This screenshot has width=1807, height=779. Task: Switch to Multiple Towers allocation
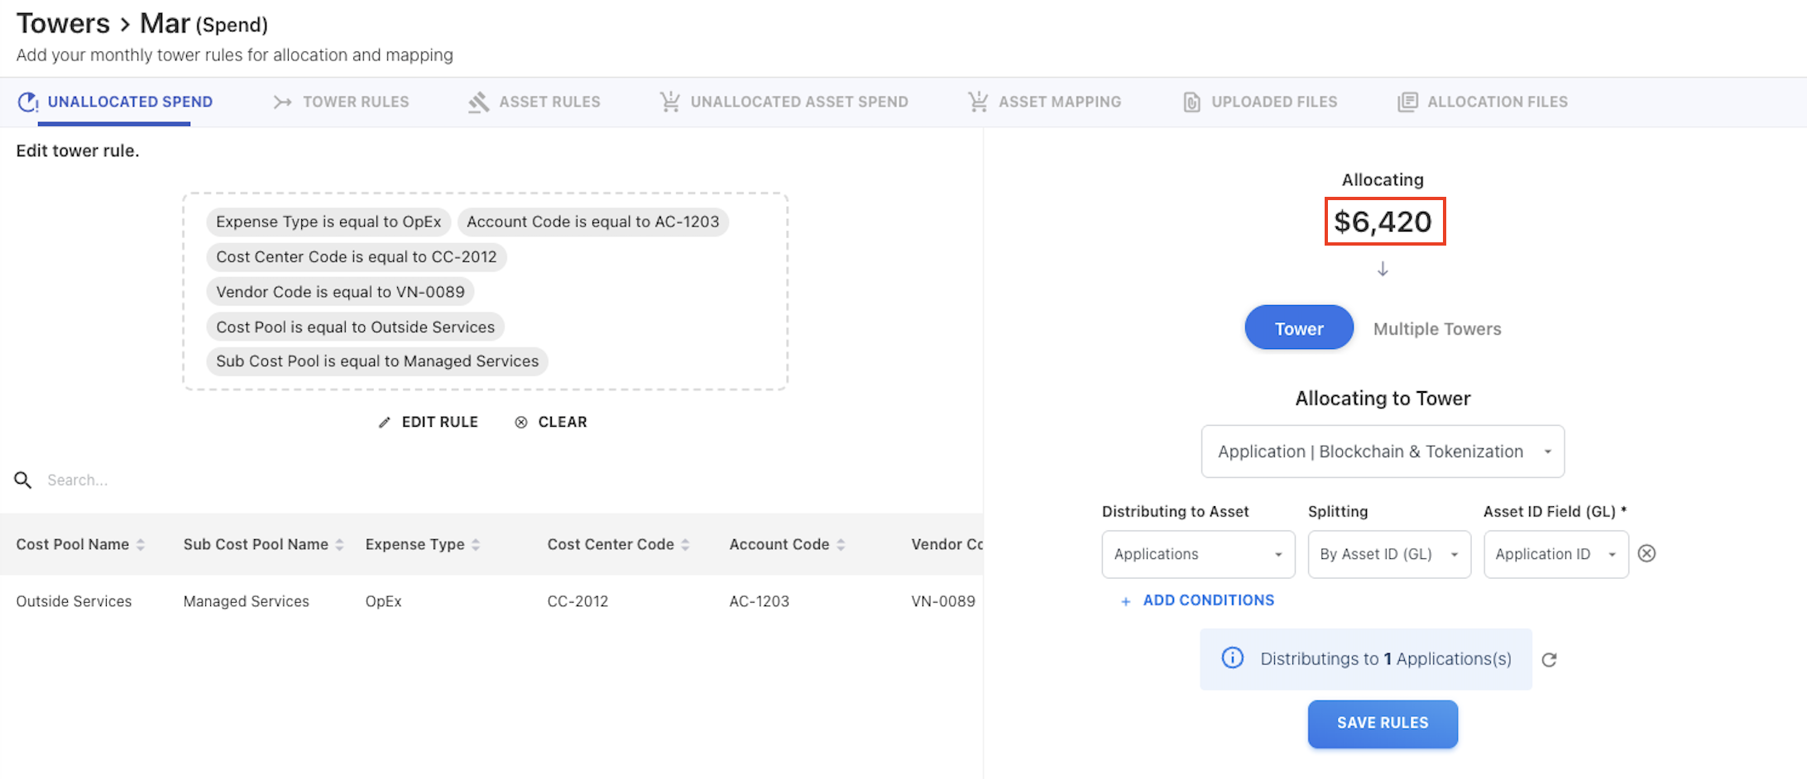coord(1437,328)
